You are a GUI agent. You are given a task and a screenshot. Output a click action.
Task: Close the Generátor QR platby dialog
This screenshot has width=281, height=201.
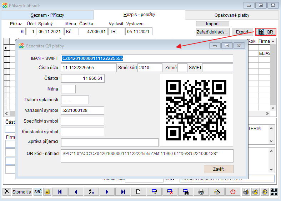(x=239, y=46)
